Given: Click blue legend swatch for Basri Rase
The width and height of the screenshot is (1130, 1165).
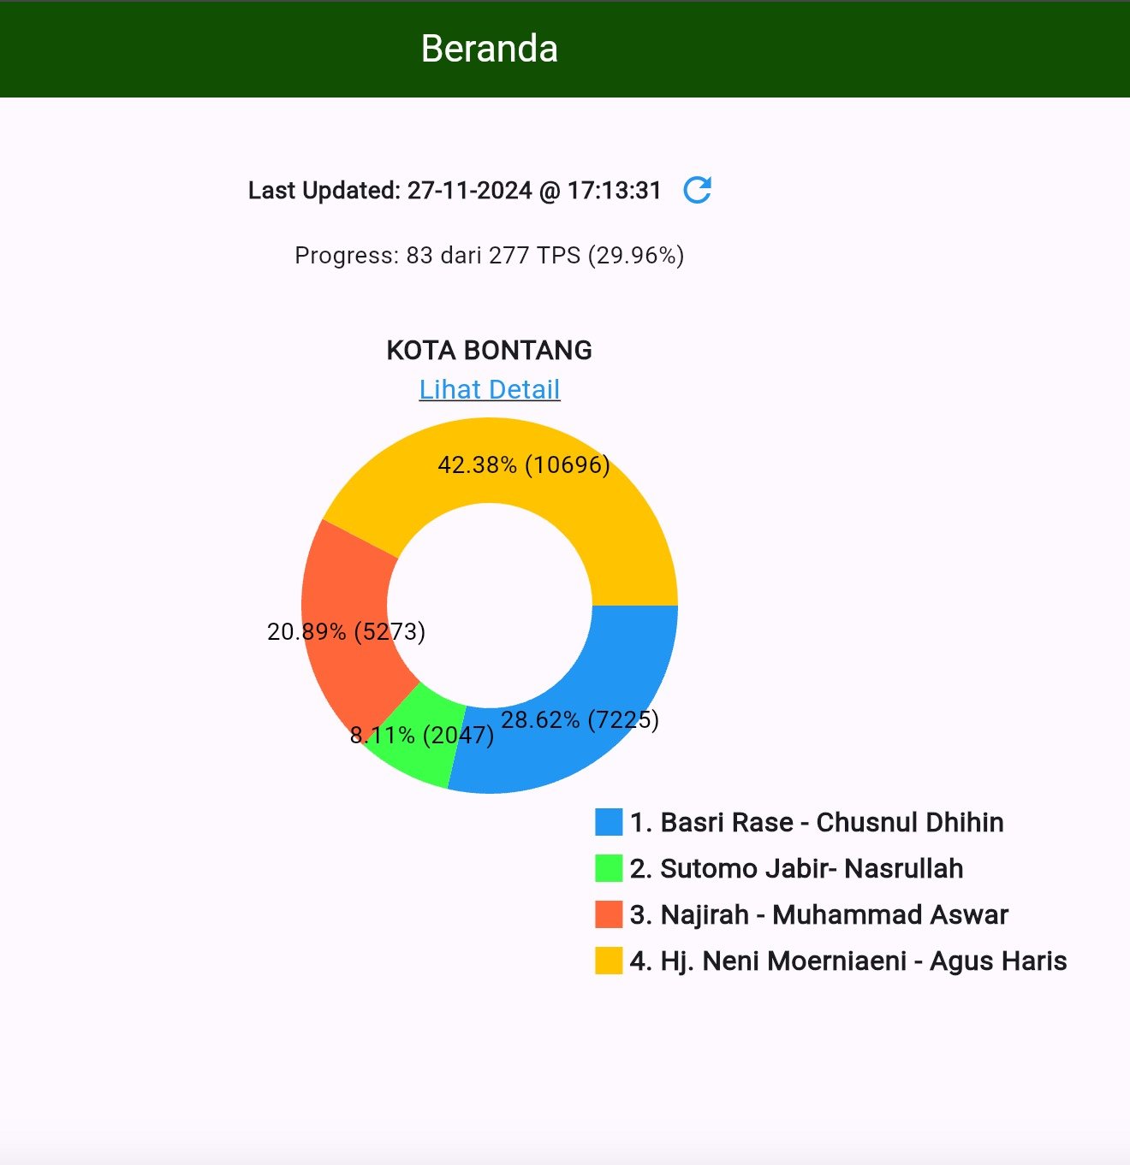Looking at the screenshot, I should [609, 822].
